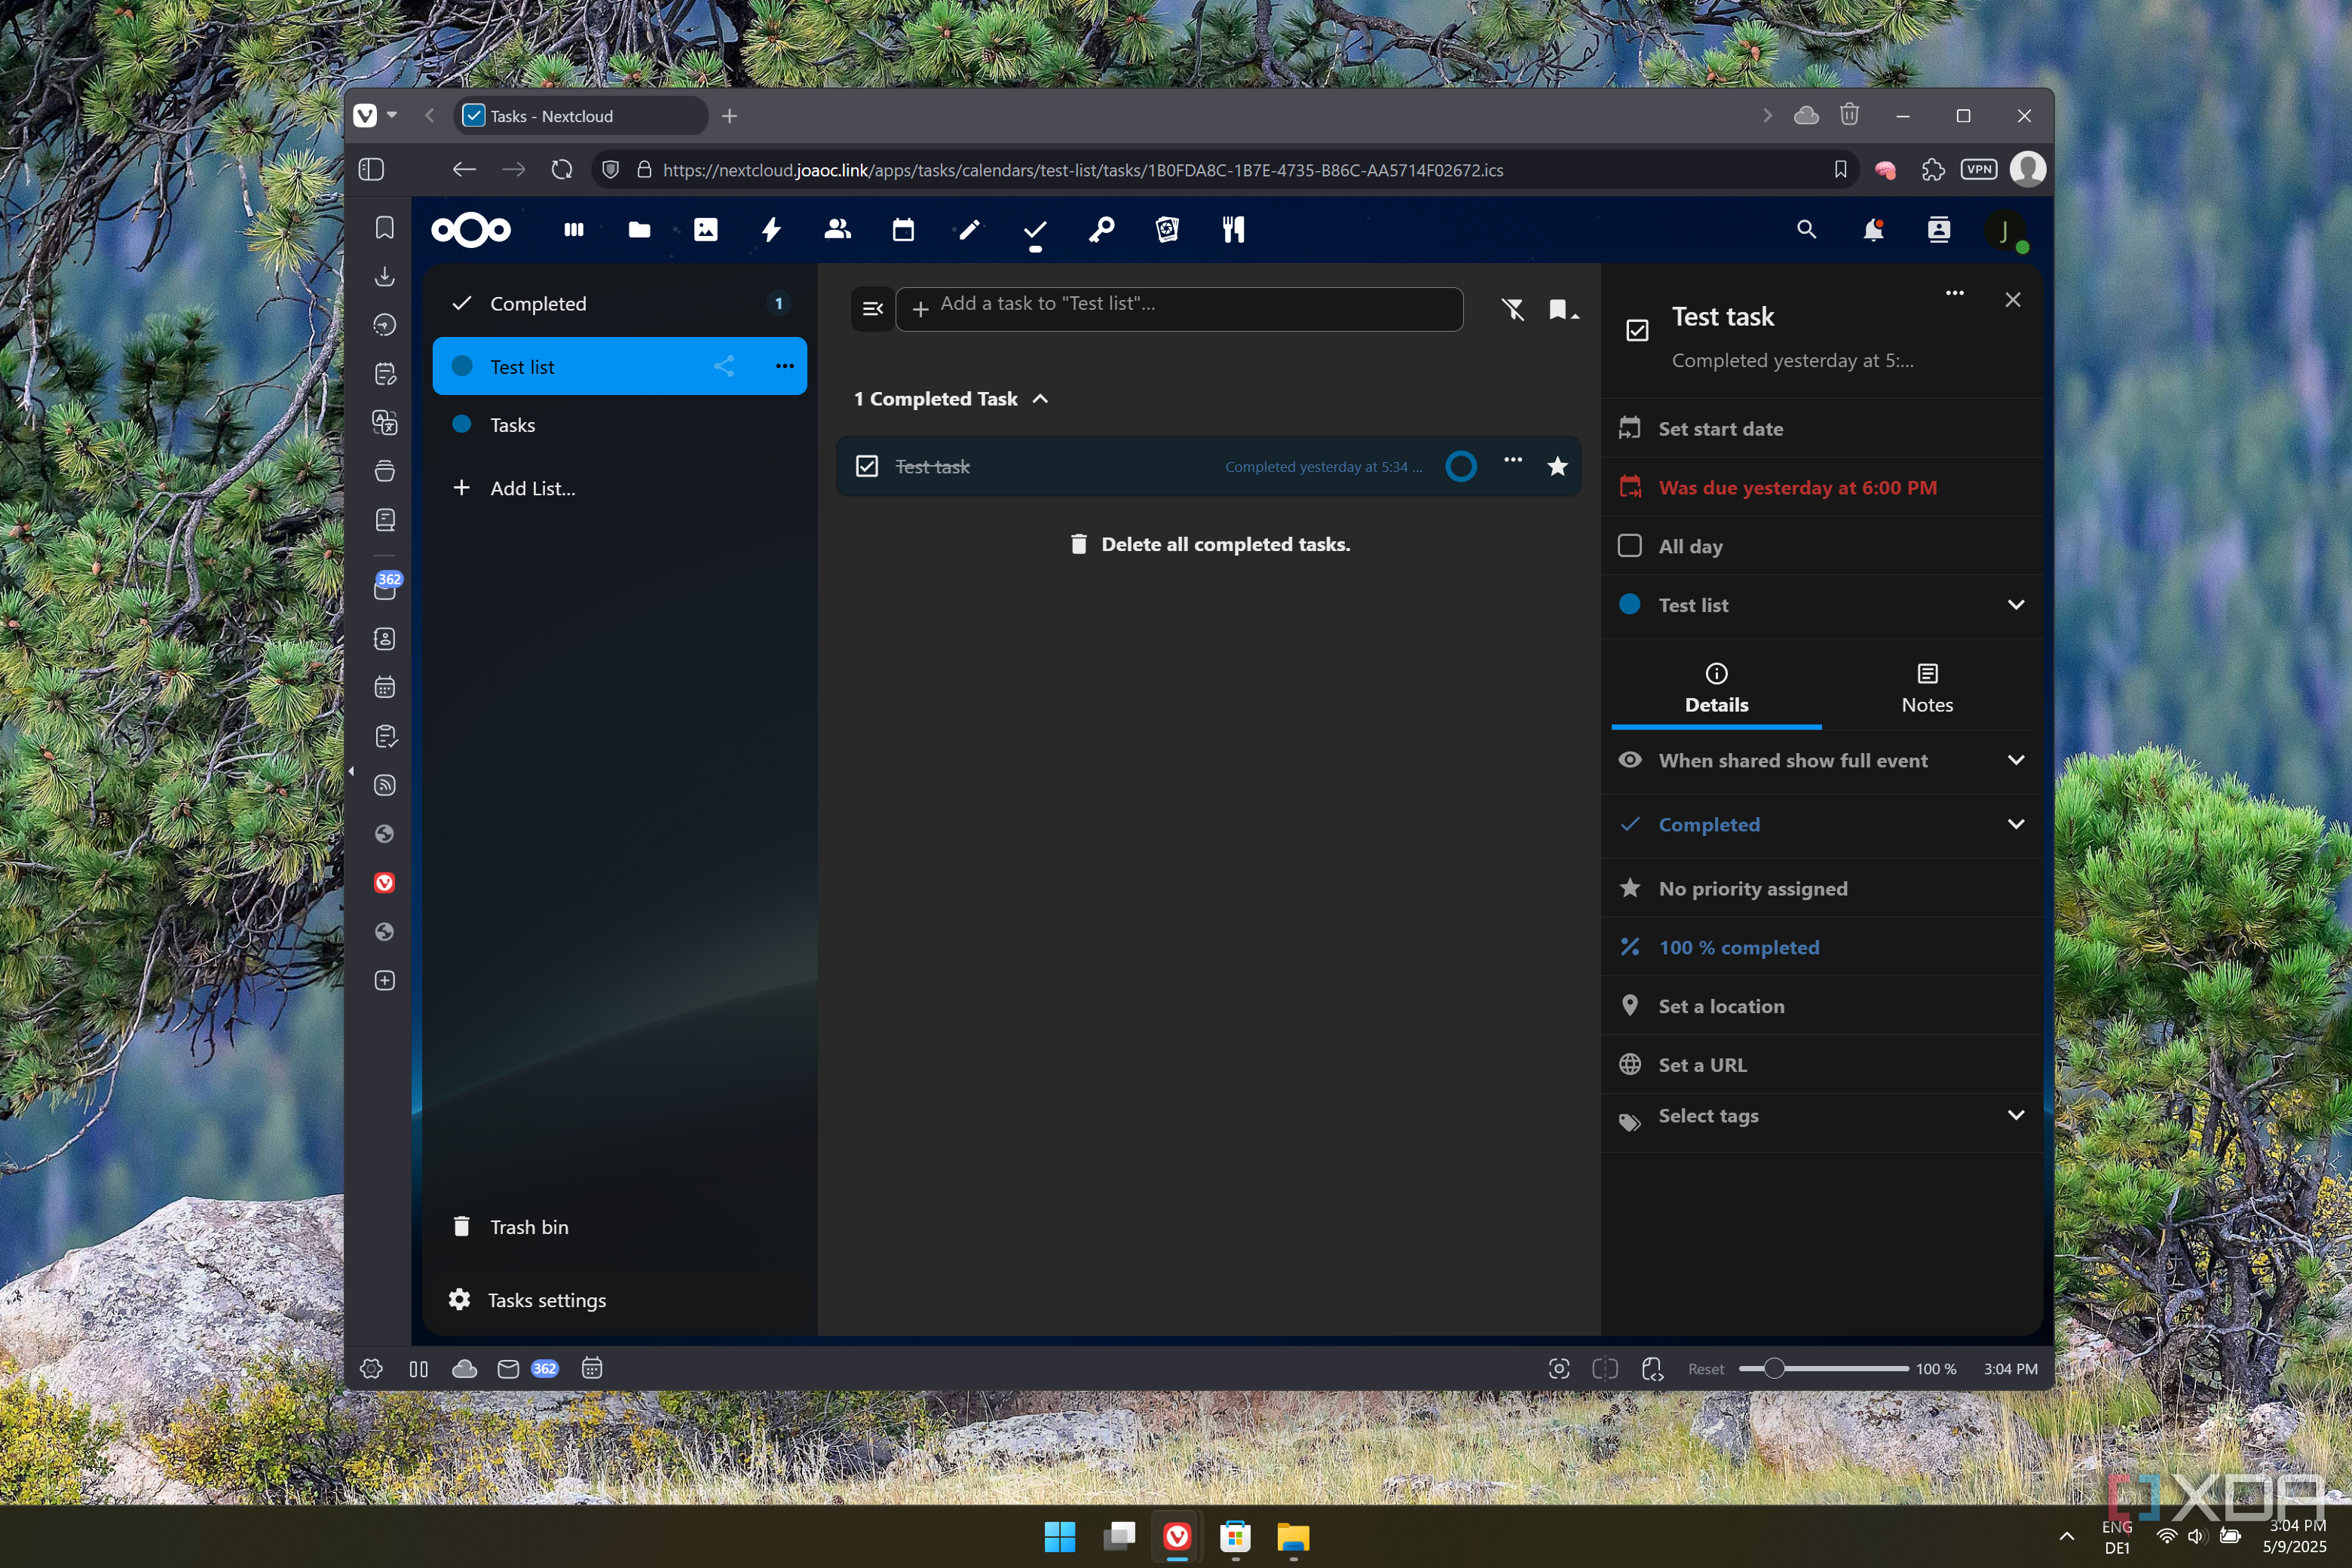
Task: Open the Nextcloud Photos app icon
Action: click(705, 230)
